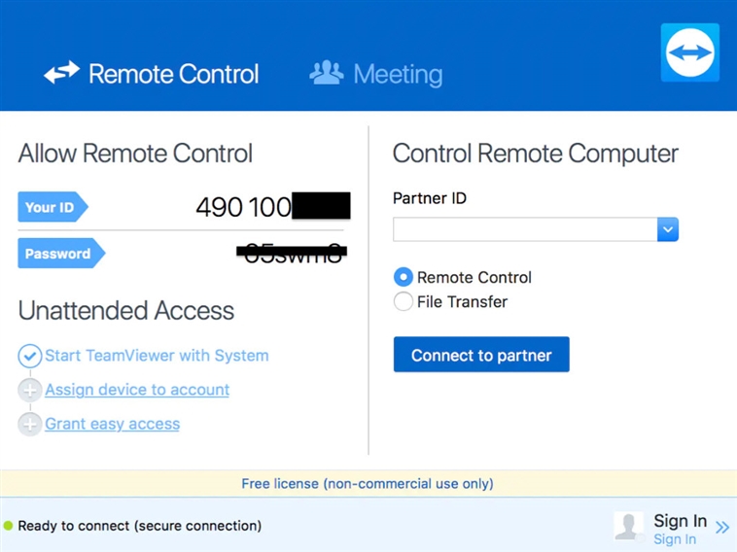Click the TeamViewer logo icon

pos(689,52)
